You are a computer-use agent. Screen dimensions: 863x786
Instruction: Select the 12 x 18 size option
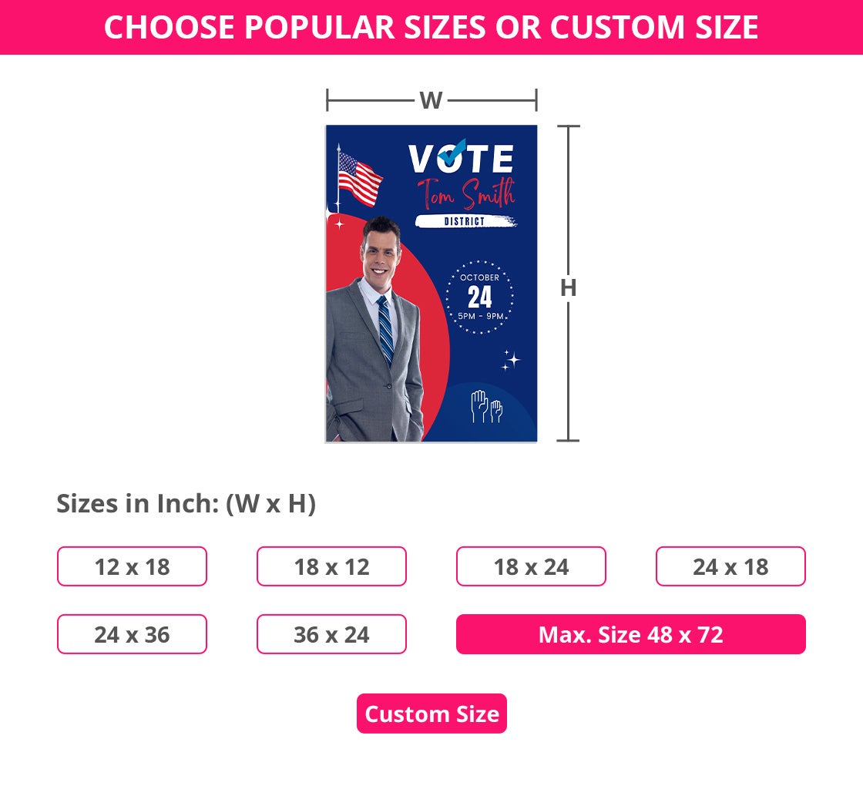coord(132,567)
